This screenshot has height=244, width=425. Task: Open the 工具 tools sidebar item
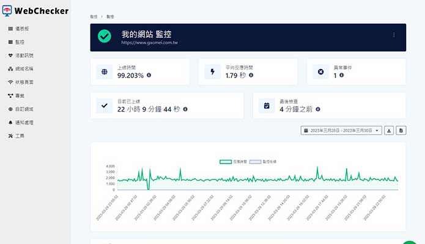pyautogui.click(x=20, y=135)
